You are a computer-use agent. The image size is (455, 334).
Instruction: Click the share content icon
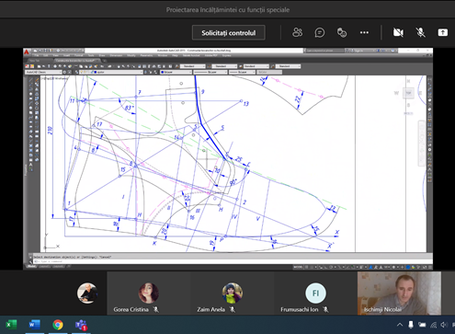point(443,32)
